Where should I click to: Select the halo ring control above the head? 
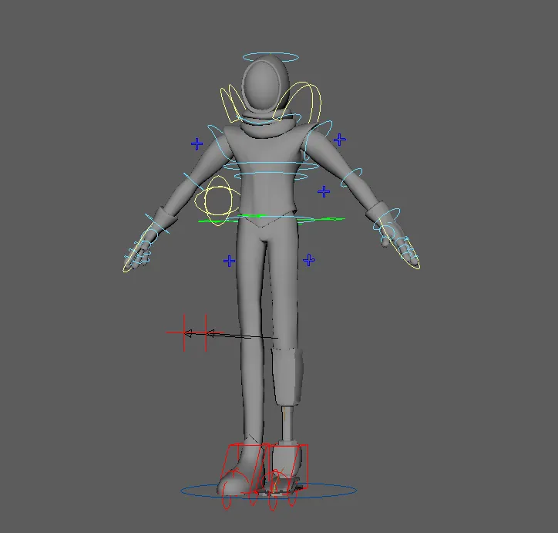[271, 57]
